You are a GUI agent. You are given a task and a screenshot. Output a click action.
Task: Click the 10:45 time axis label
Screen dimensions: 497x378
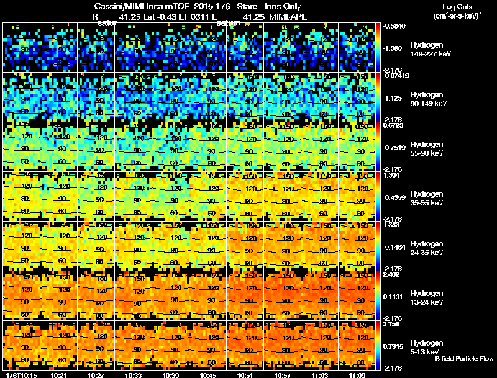tap(208, 375)
